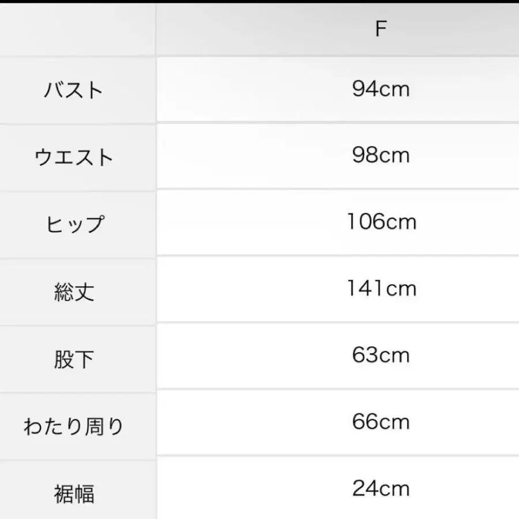
Task: Select the わたり周り row label
Action: coord(74,427)
